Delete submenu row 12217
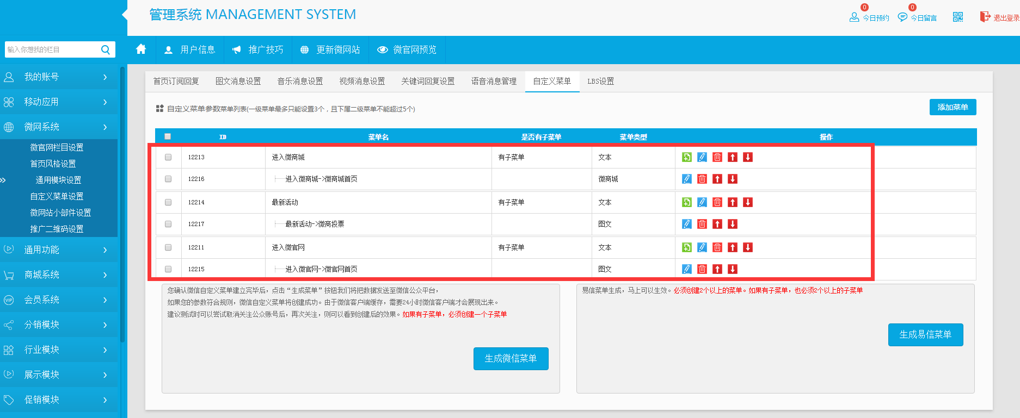 (x=702, y=224)
